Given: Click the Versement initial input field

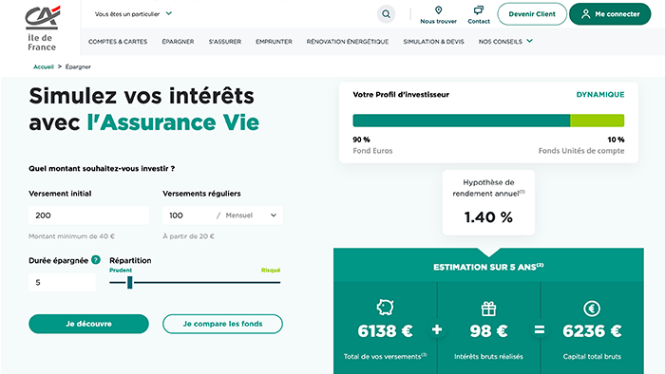Looking at the screenshot, I should click(88, 215).
